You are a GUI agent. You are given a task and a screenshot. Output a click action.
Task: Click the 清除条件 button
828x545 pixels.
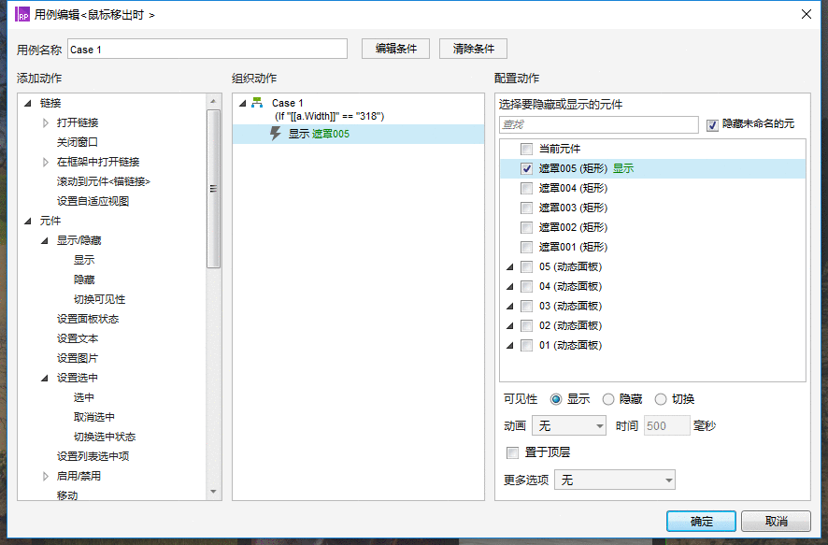pos(473,49)
